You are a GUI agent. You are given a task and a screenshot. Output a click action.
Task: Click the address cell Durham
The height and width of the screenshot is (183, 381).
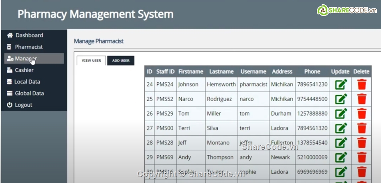281,114
